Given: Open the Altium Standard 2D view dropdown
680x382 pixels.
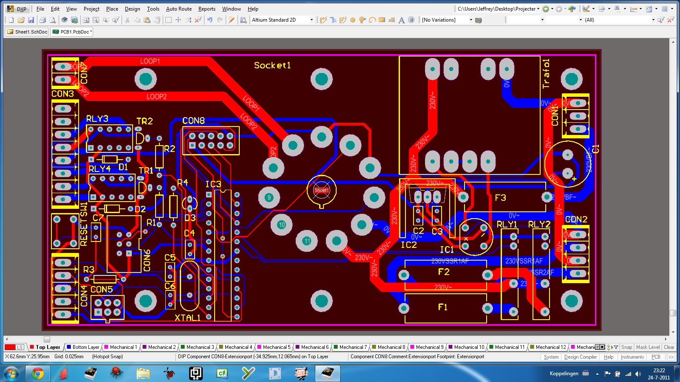Looking at the screenshot, I should (311, 20).
